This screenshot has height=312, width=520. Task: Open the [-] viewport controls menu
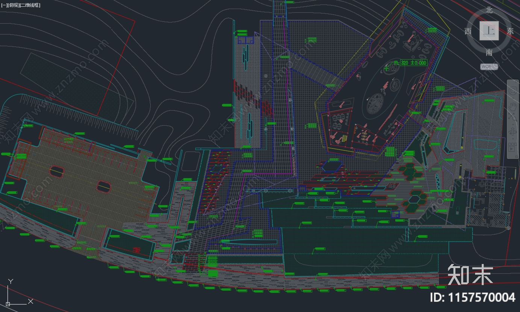click(x=4, y=5)
